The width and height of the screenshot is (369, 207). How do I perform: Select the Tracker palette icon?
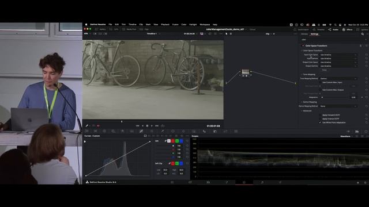coord(183,131)
